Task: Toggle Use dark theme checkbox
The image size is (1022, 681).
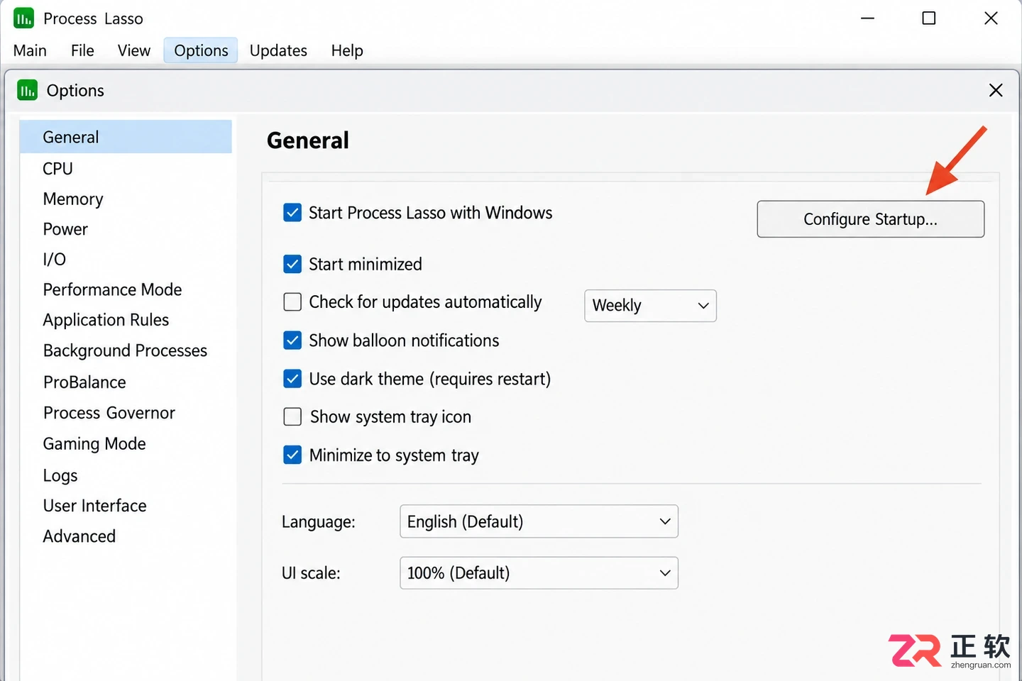Action: 292,379
